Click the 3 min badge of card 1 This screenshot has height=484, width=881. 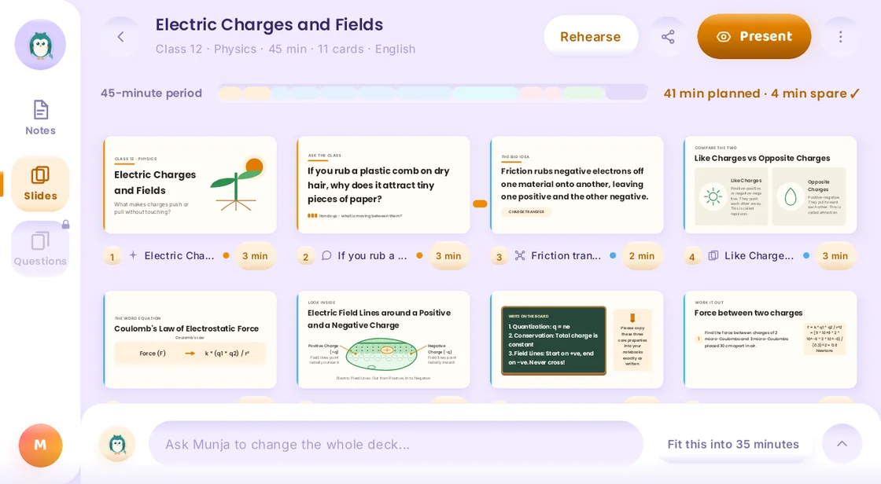(255, 256)
